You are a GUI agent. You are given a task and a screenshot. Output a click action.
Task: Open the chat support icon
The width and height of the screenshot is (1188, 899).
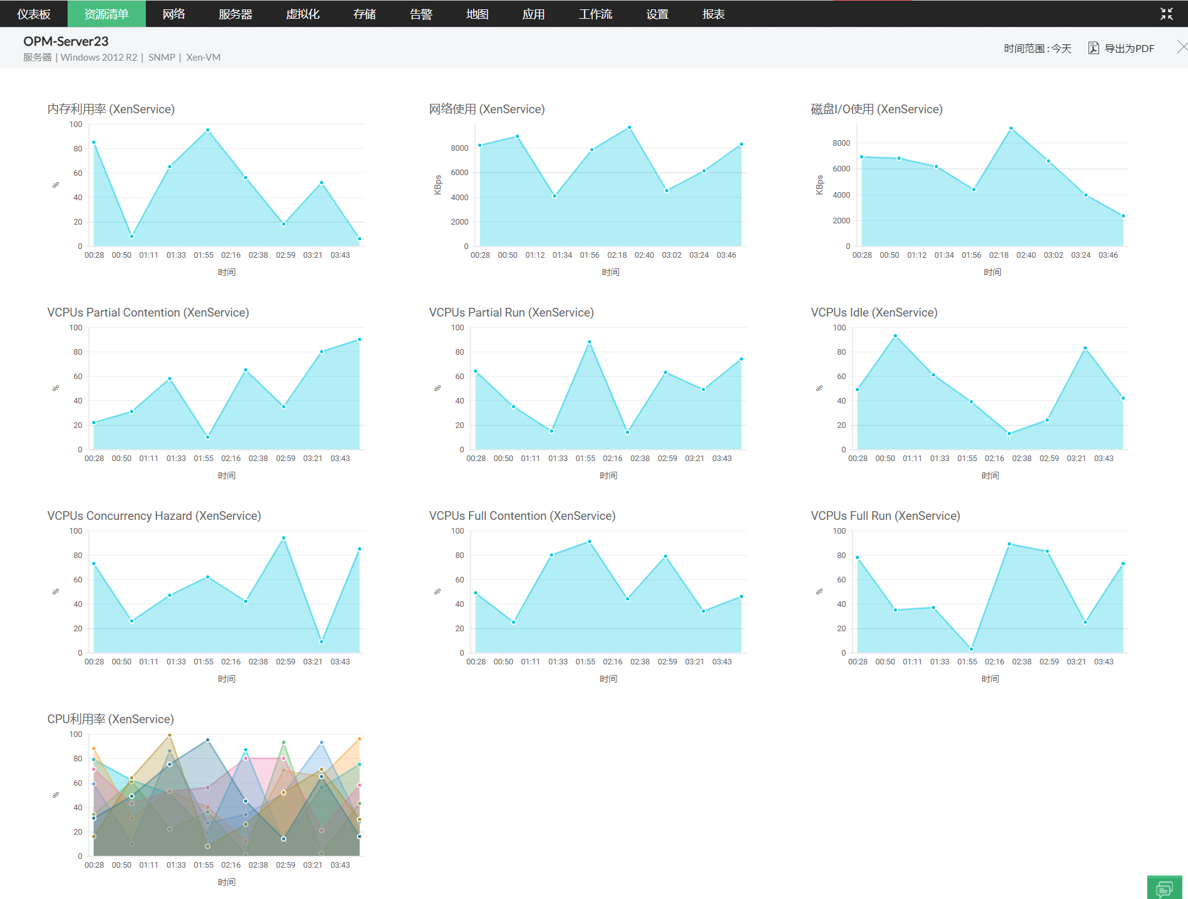(x=1164, y=887)
